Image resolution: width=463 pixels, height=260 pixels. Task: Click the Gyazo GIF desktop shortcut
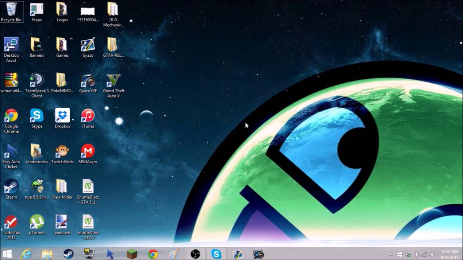[x=88, y=83]
